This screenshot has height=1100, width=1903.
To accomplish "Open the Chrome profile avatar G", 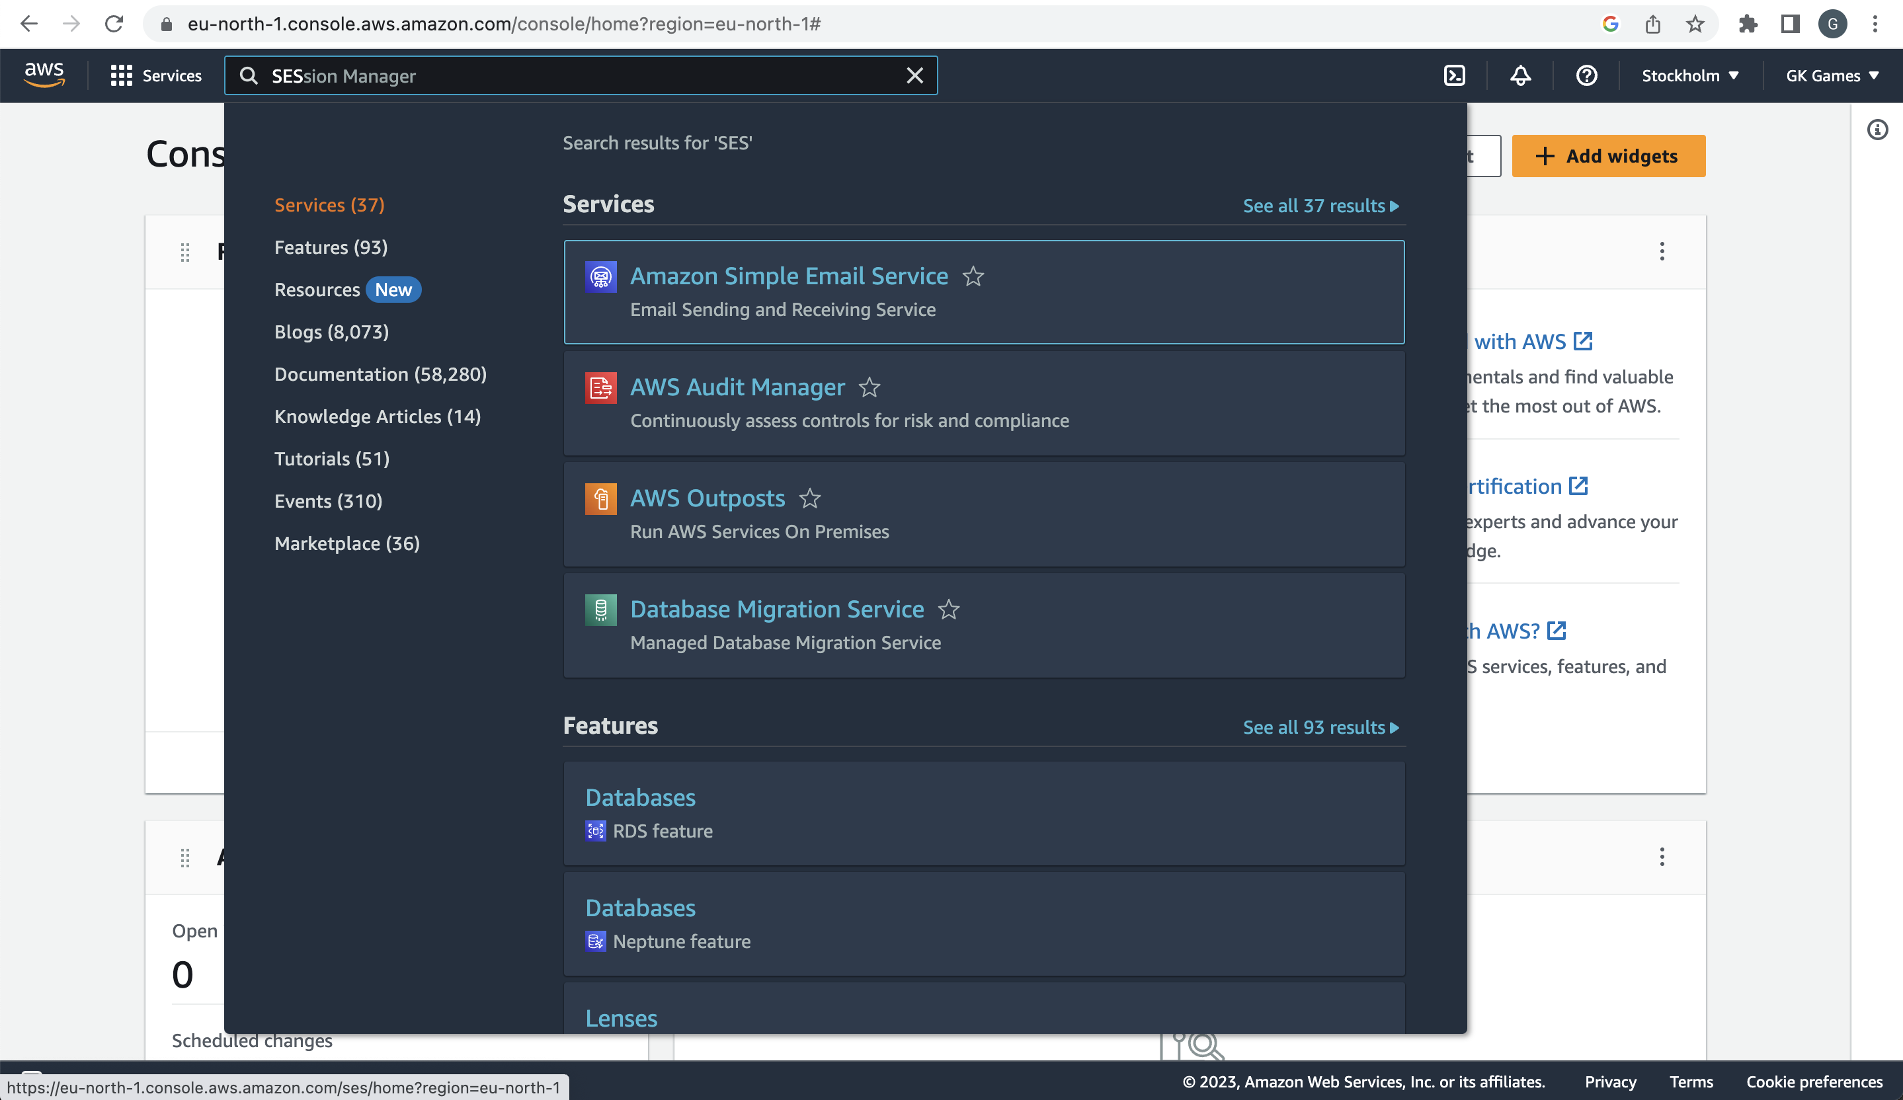I will coord(1832,24).
